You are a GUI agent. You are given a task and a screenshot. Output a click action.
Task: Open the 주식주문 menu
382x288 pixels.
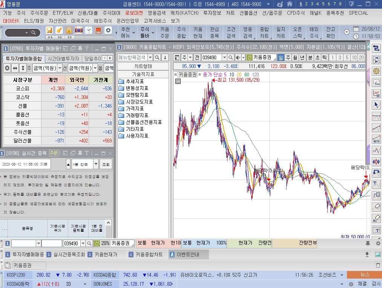click(39, 13)
